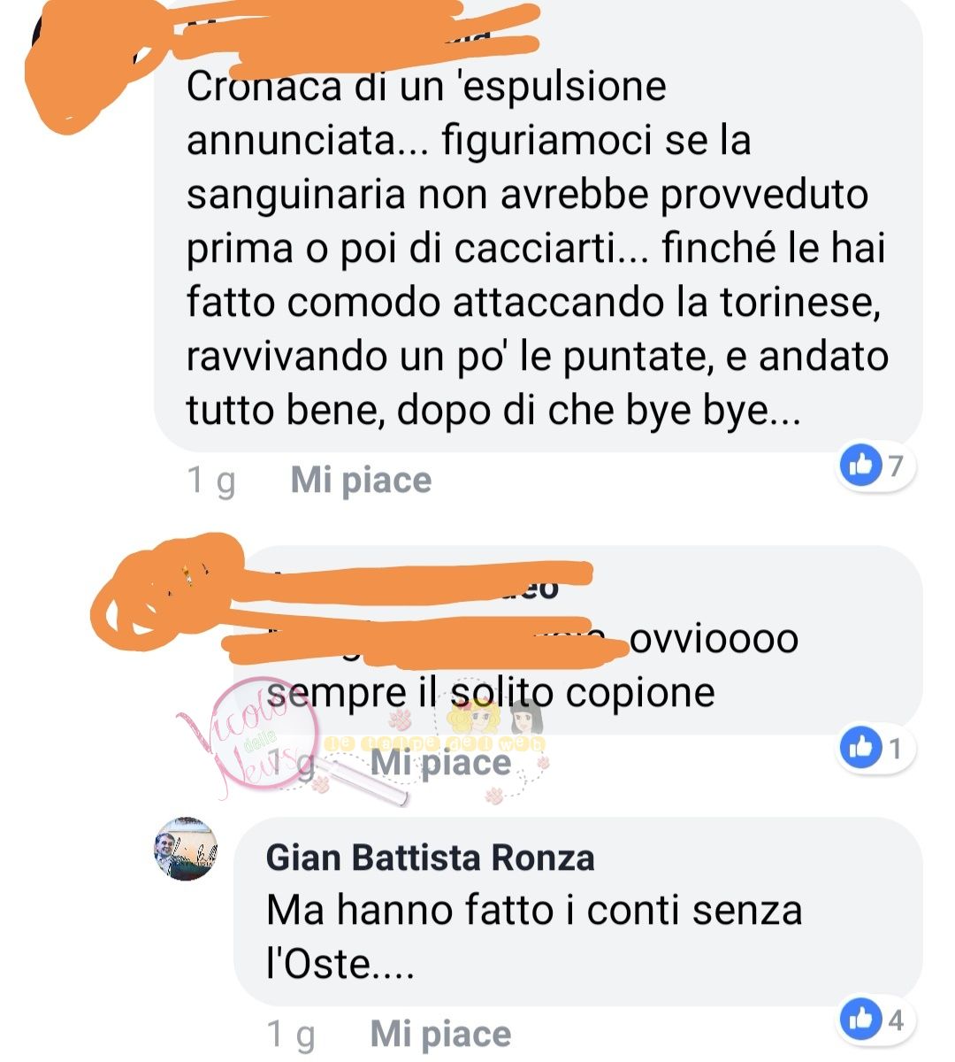Screen dimensions: 955x1062
Task: Select the comment text 'Cronaca di un espulsione annunciata'
Action: pyautogui.click(x=538, y=249)
